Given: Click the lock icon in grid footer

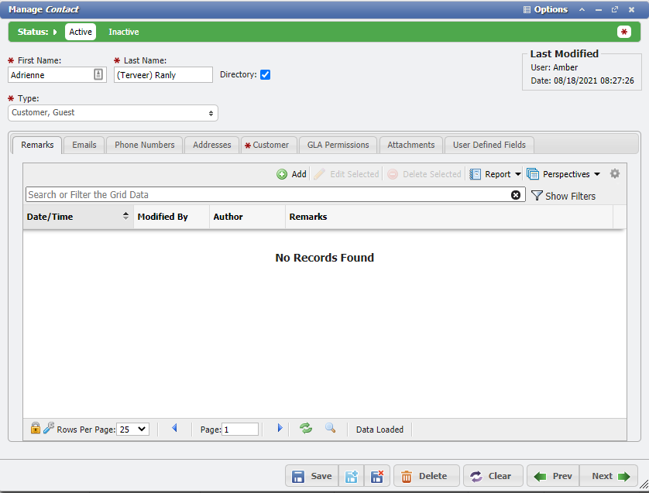Looking at the screenshot, I should click(x=35, y=428).
